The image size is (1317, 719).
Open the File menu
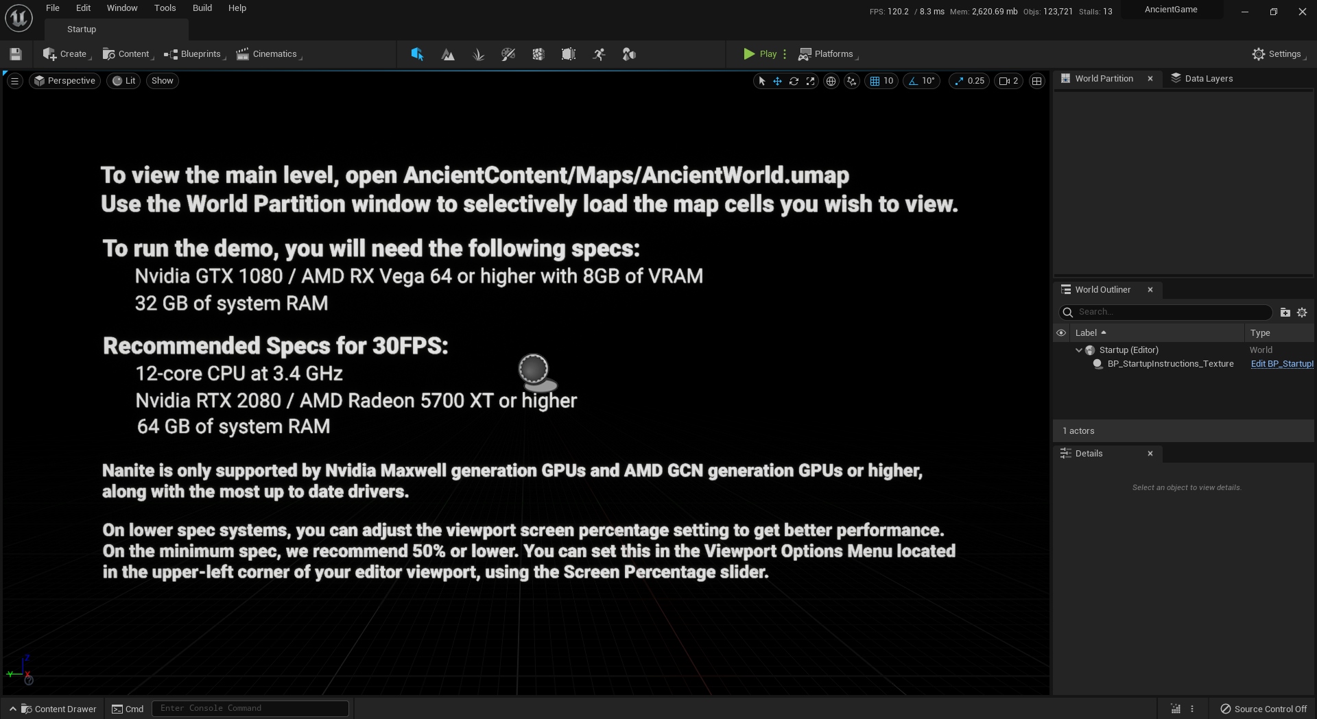point(53,8)
